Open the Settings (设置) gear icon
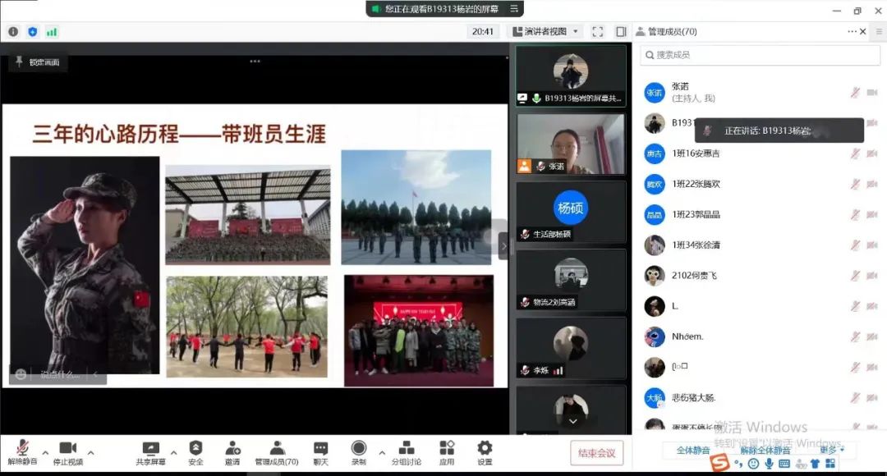887x476 pixels. point(485,448)
